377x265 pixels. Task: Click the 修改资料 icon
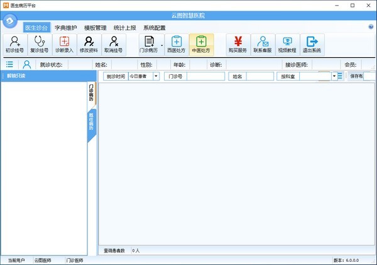(x=89, y=45)
